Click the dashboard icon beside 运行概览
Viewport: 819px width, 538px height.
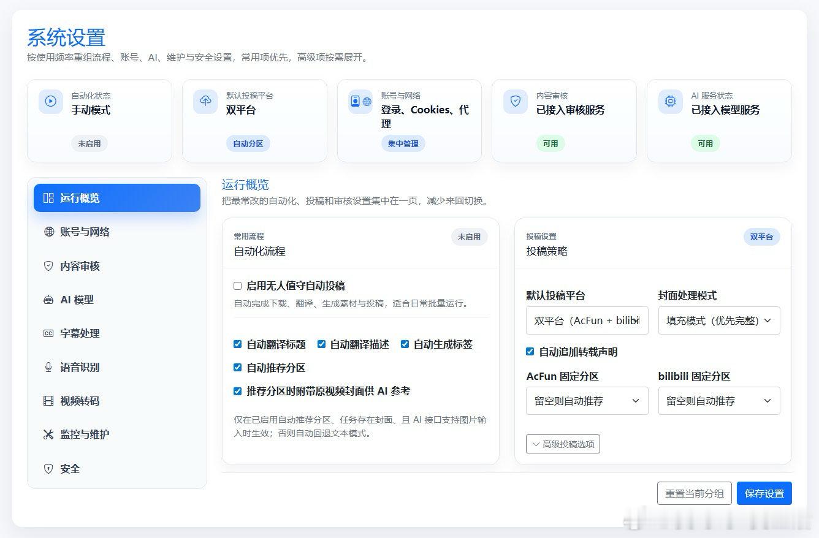pos(49,198)
